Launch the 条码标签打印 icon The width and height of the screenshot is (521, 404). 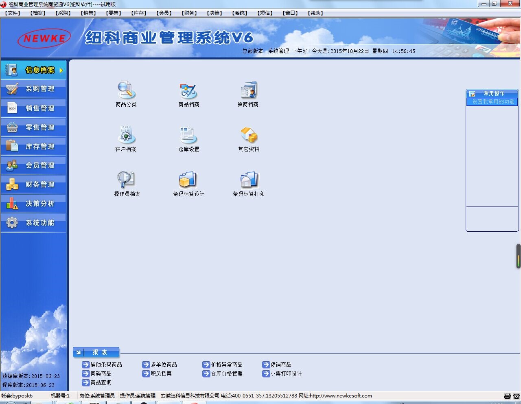click(x=249, y=180)
